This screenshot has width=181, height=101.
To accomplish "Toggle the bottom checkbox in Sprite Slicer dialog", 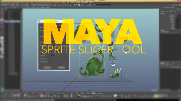I will [50, 62].
